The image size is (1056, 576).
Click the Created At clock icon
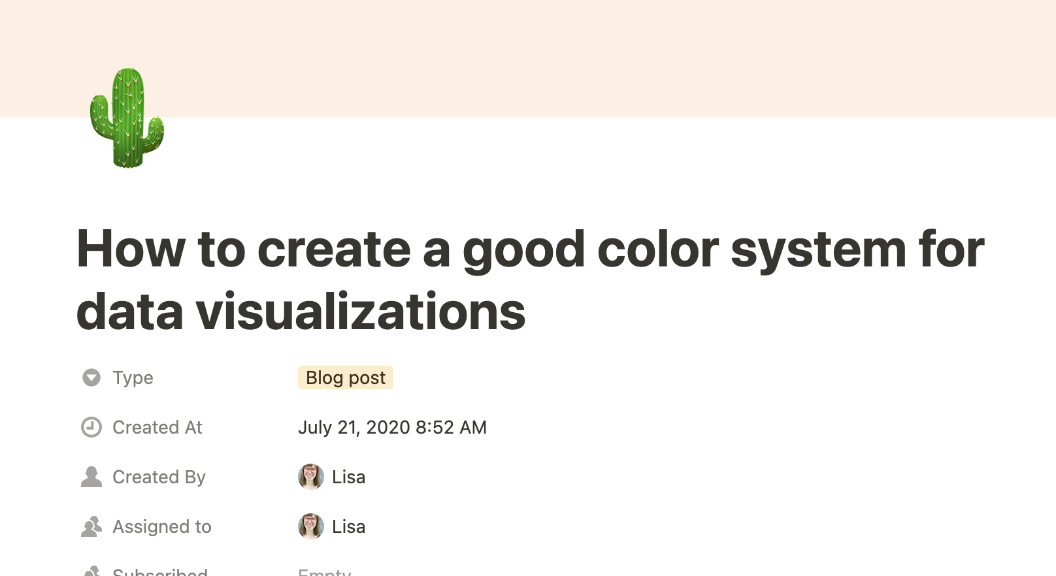91,427
